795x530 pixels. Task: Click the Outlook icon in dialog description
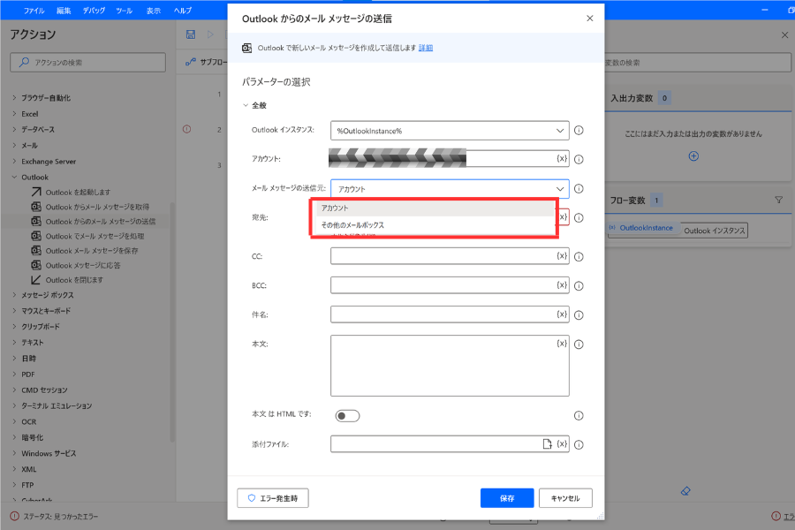[247, 48]
